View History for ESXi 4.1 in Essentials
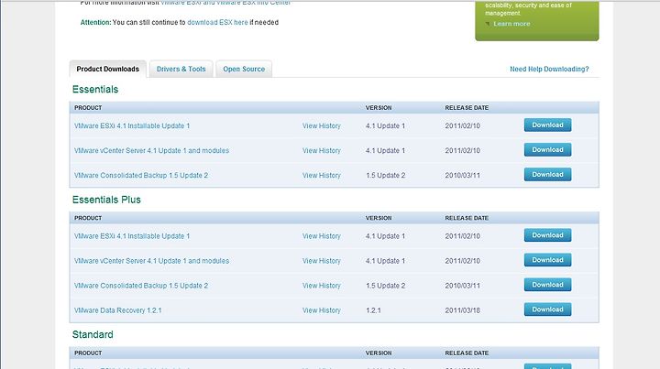 click(x=321, y=125)
